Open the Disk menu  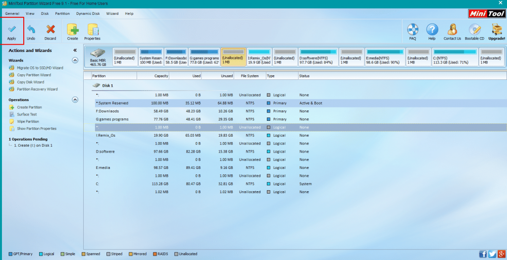coord(45,13)
